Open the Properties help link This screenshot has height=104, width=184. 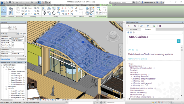coord(5,59)
